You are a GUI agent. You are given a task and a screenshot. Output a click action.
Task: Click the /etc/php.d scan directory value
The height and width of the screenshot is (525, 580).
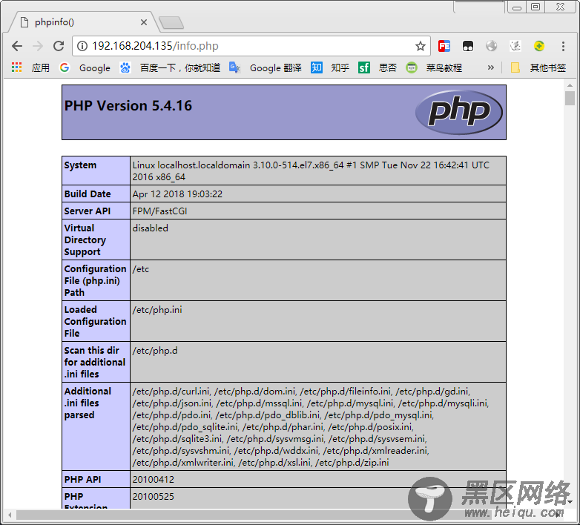click(155, 351)
